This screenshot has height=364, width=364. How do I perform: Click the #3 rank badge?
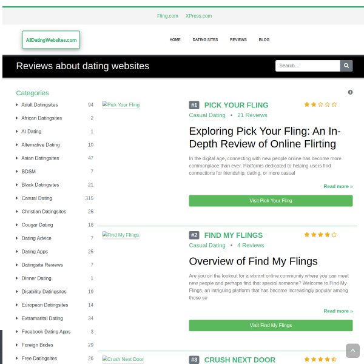coord(194,360)
